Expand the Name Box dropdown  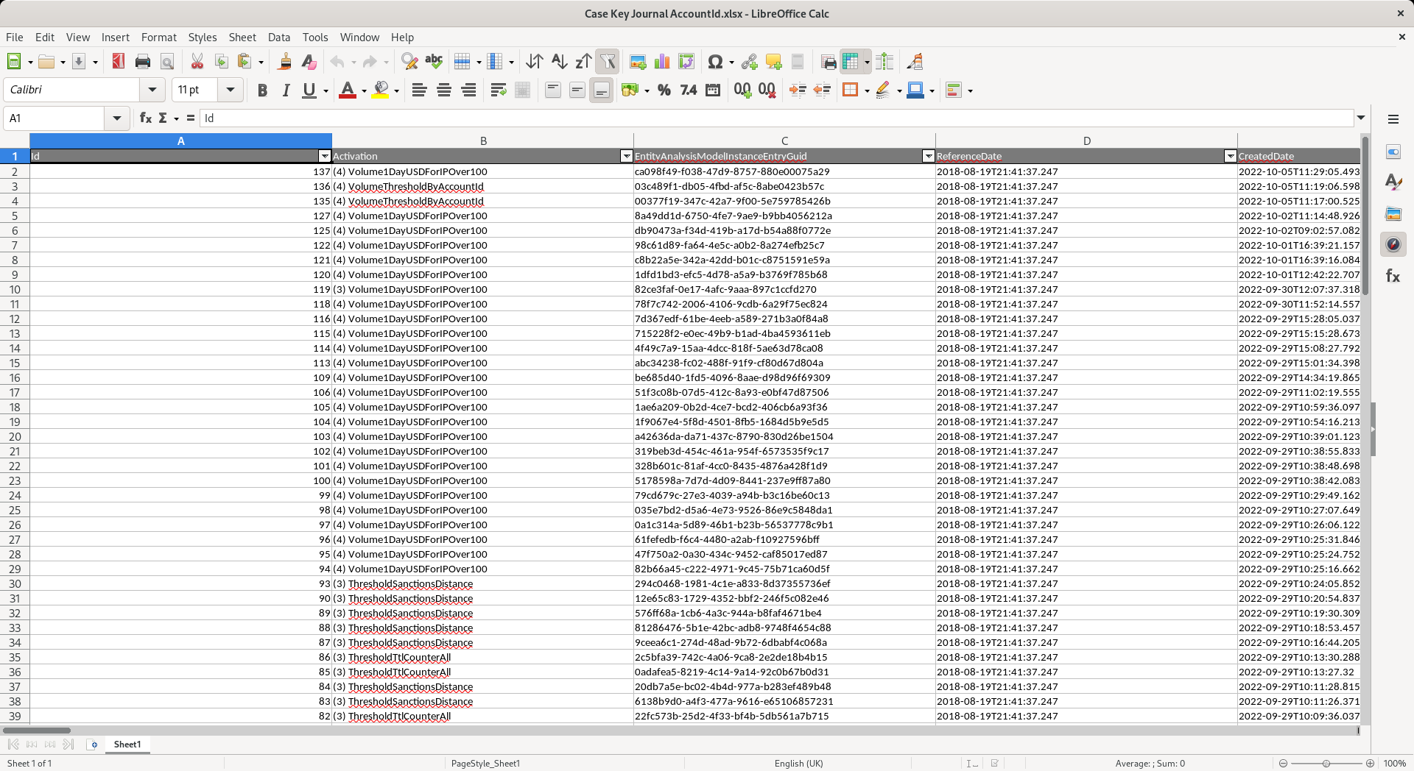(x=116, y=118)
